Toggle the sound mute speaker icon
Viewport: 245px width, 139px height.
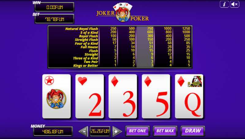pos(235,4)
